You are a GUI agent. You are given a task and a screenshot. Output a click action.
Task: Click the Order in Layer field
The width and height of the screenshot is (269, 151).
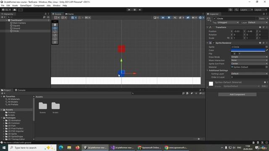tap(249, 77)
